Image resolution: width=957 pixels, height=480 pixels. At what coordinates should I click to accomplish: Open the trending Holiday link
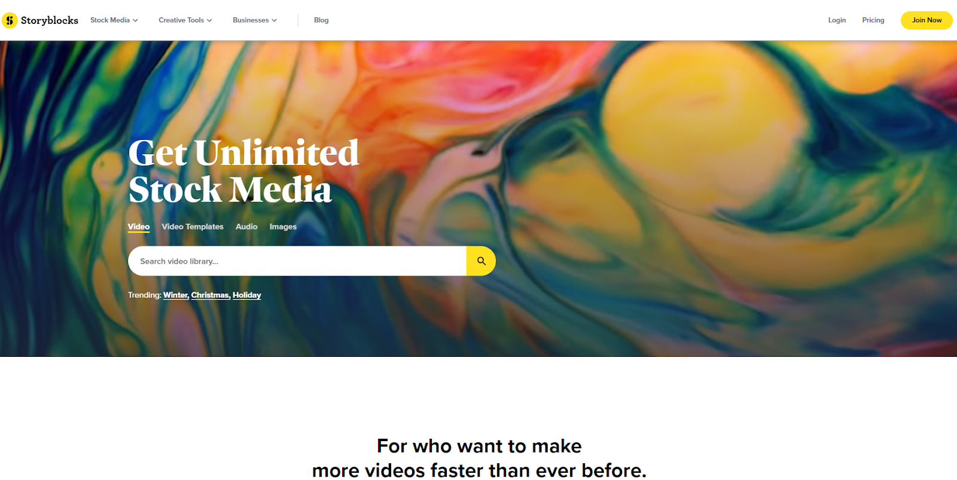[x=247, y=295]
